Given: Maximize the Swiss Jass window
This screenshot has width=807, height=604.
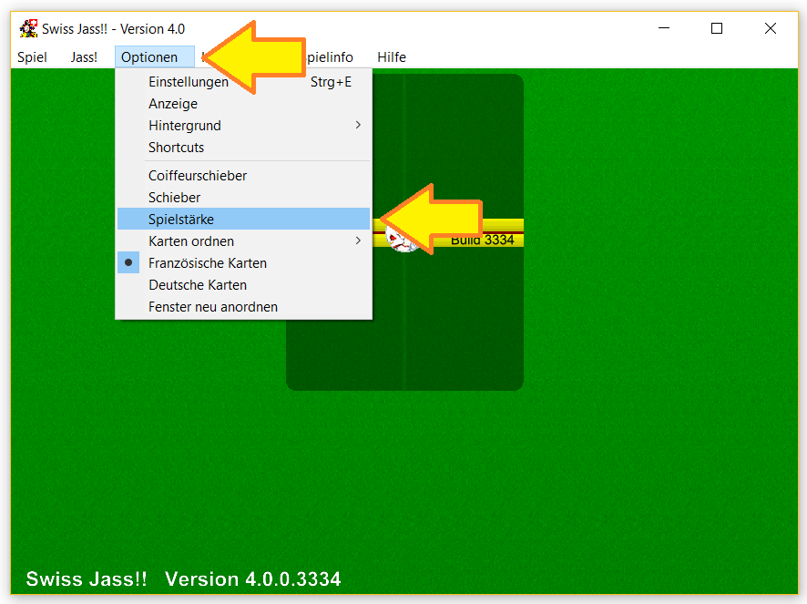Looking at the screenshot, I should 717,28.
